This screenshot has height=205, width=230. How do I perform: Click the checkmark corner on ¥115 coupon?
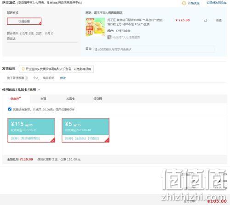click(x=53, y=140)
